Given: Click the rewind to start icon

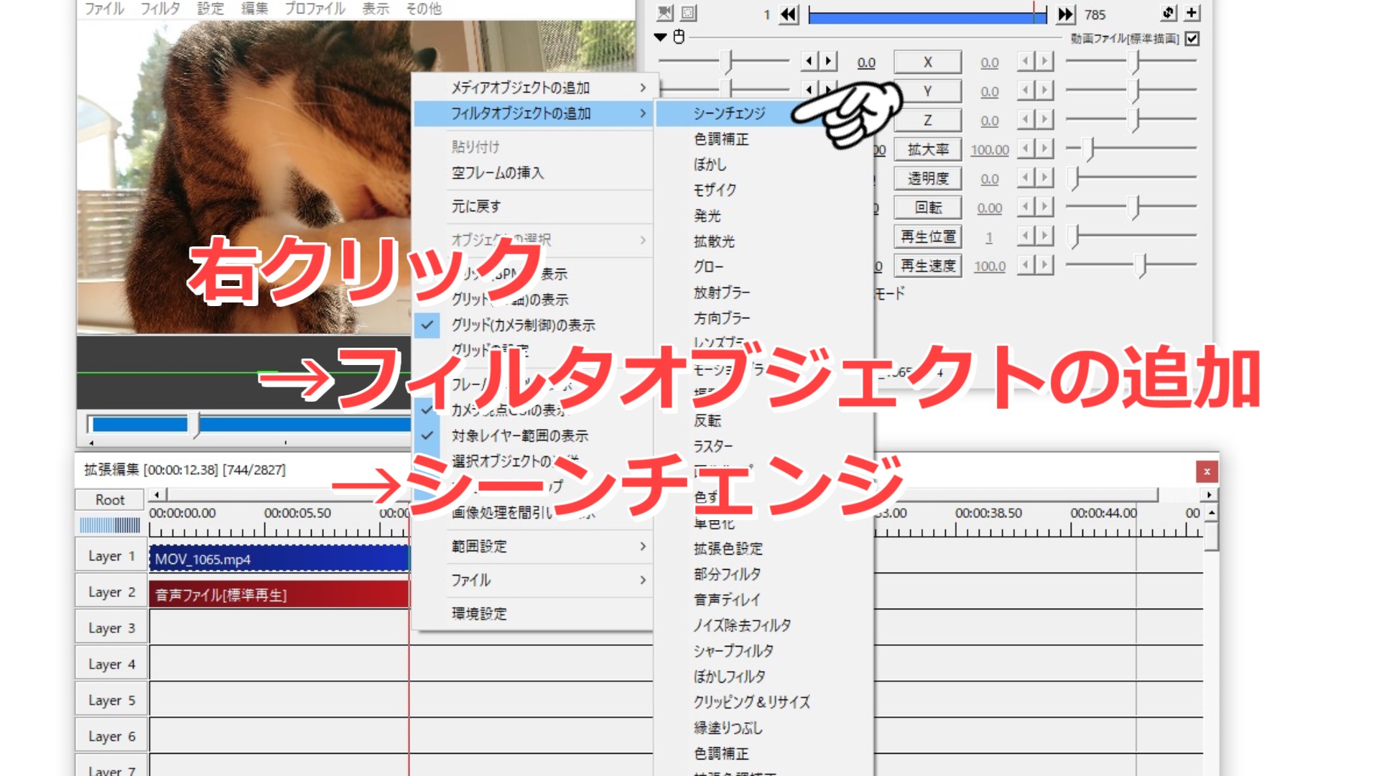Looking at the screenshot, I should [790, 13].
